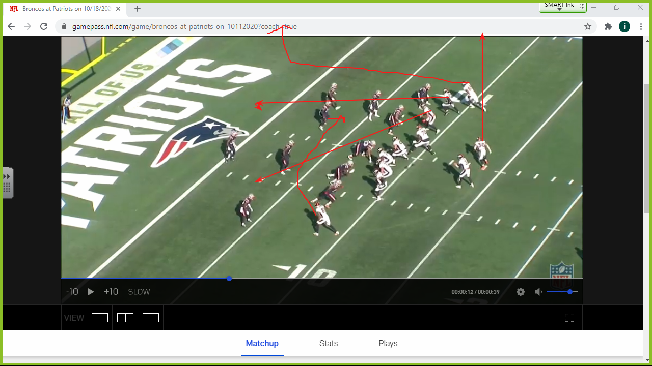Mute the video speaker icon
This screenshot has height=366, width=652.
538,292
